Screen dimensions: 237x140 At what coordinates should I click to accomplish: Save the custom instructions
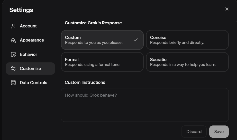(x=219, y=132)
